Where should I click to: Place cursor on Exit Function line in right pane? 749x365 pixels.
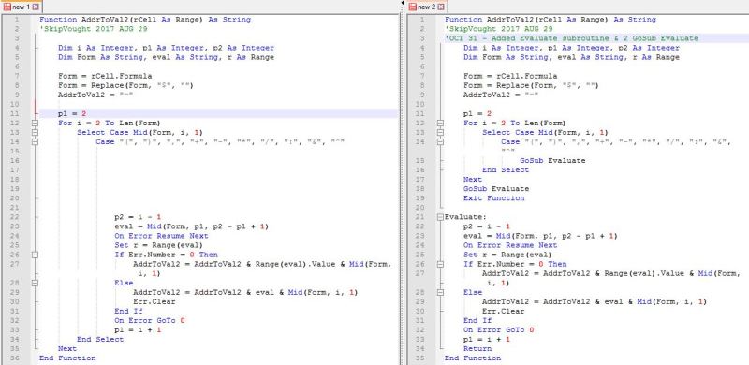pos(493,198)
